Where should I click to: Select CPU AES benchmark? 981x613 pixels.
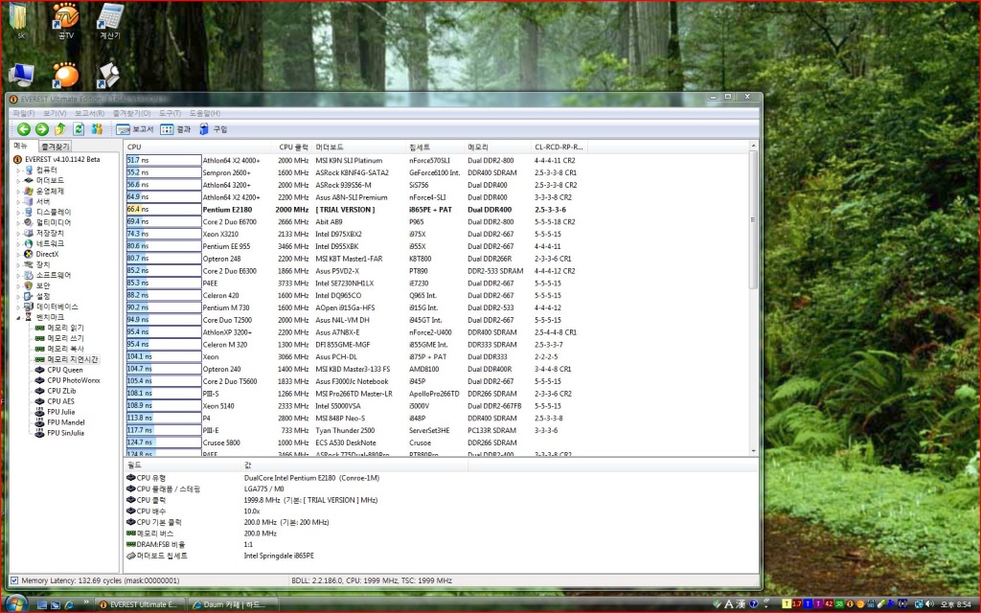(x=55, y=401)
